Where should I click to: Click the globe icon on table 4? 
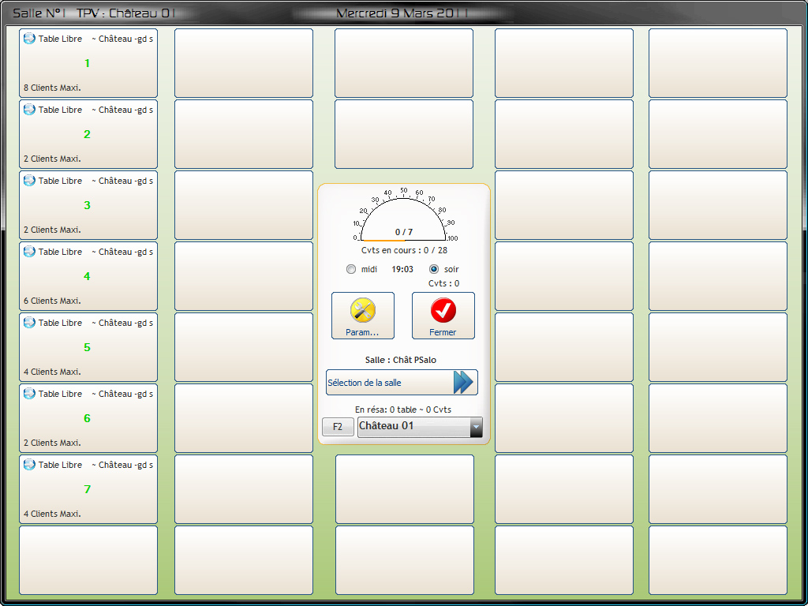29,252
